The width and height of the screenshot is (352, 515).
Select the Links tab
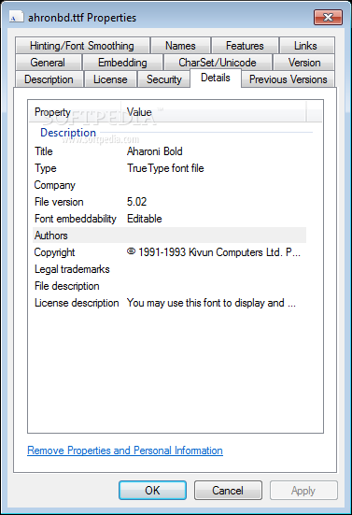[306, 45]
